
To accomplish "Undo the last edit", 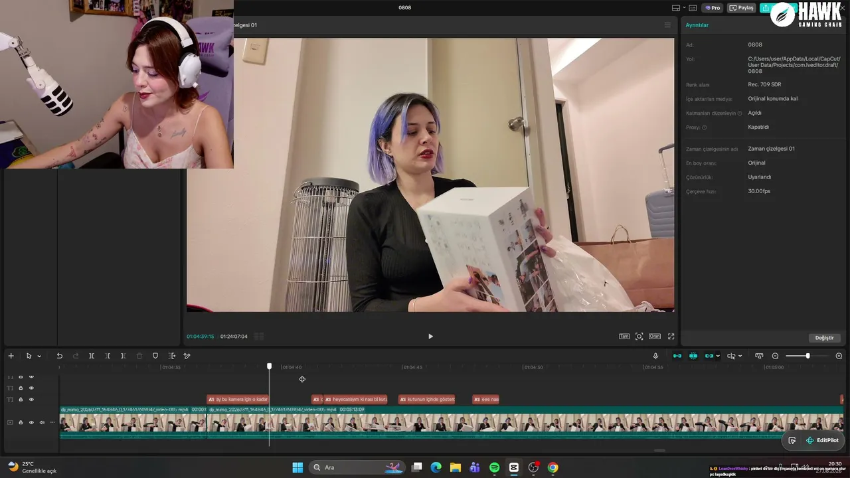I will tap(59, 356).
